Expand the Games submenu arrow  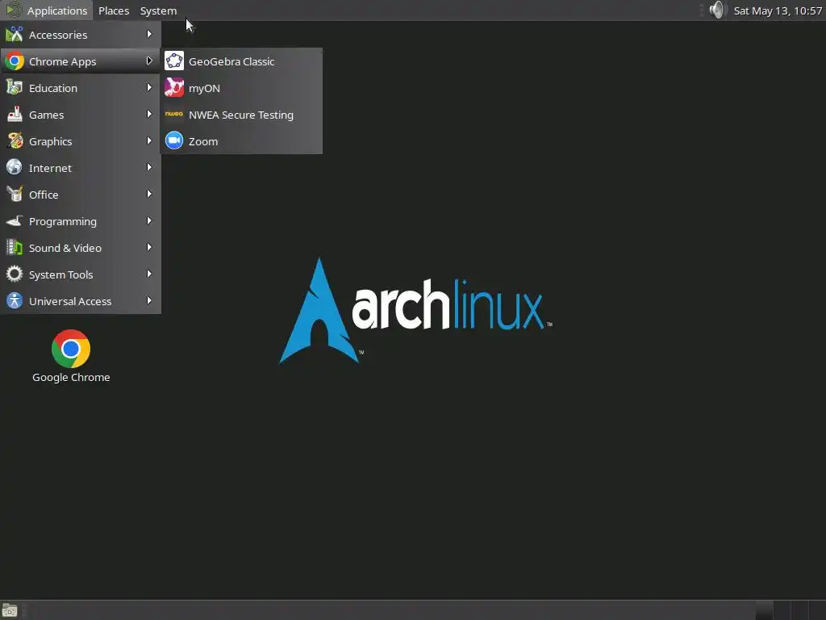pos(149,115)
